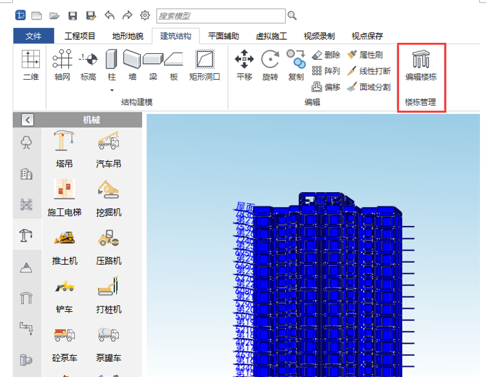
Task: Select the 梁 beam tool
Action: pos(153,65)
